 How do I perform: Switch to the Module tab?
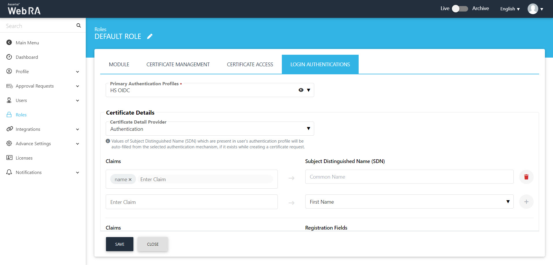[119, 65]
